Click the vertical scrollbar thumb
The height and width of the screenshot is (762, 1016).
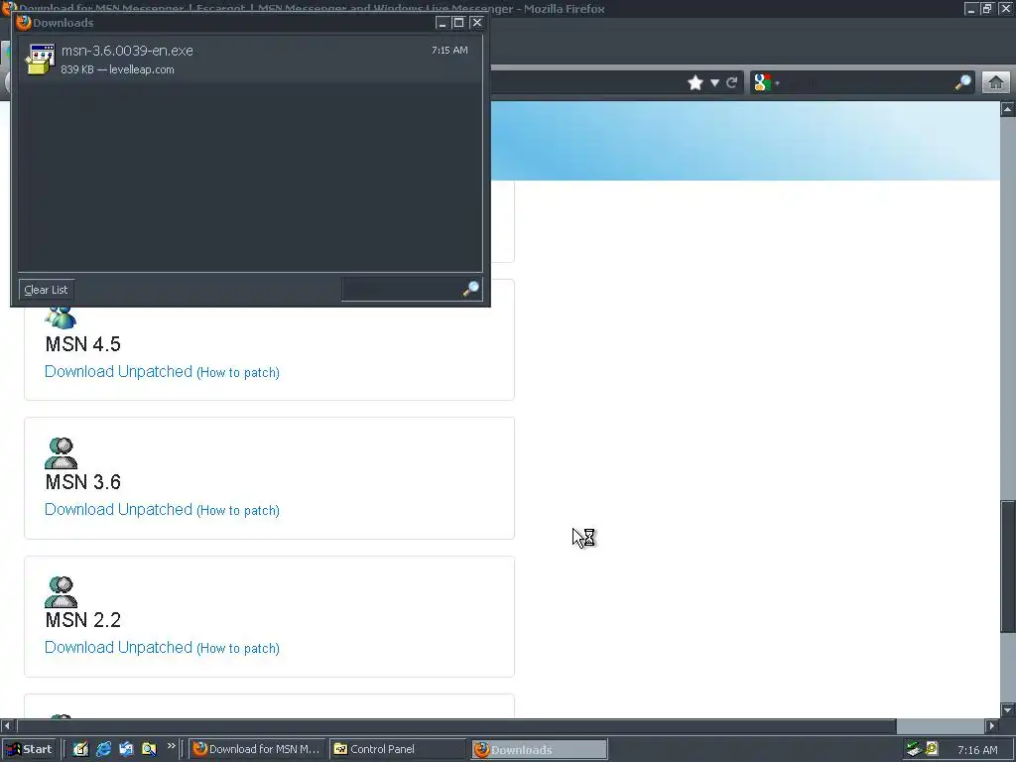1008,567
